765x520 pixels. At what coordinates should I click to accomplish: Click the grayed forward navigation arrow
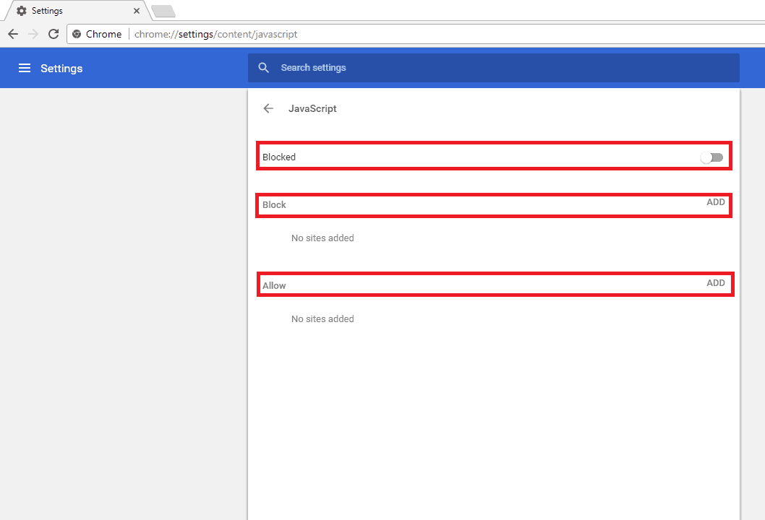[33, 34]
